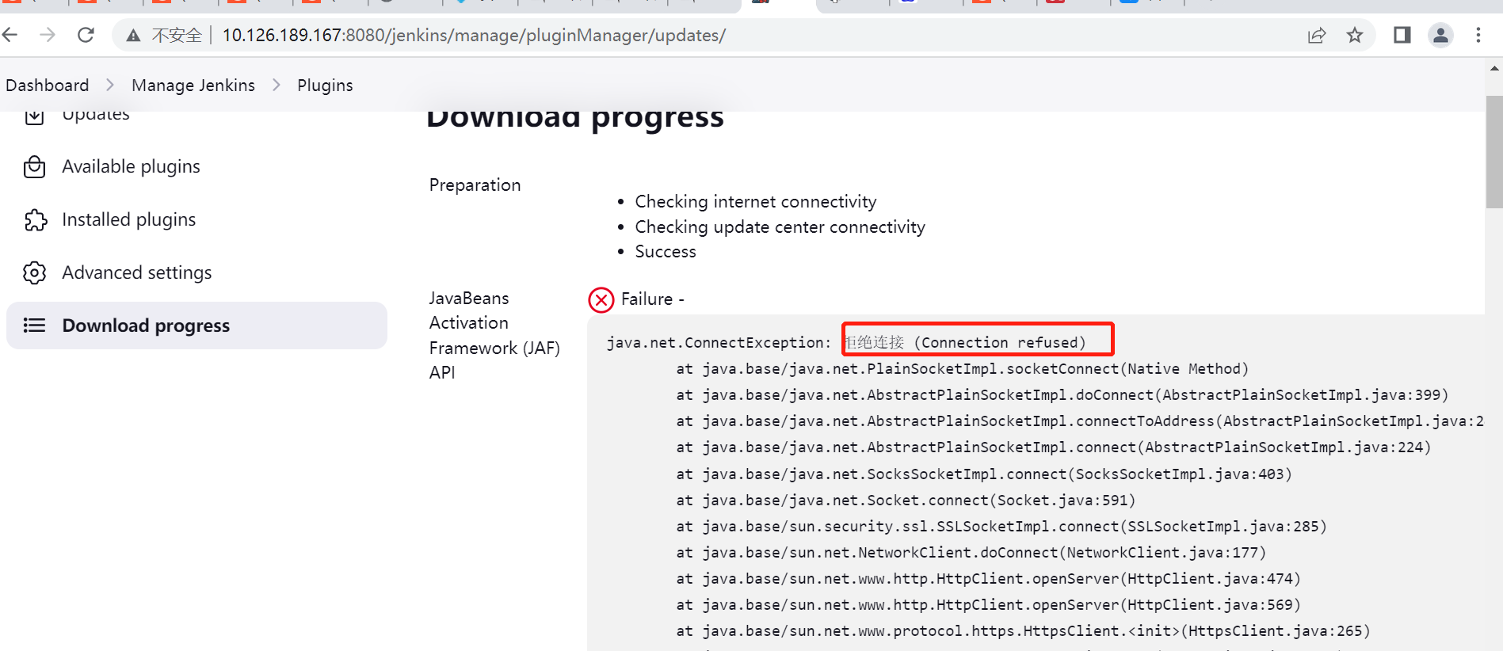
Task: Click 'Checking internet connectivity' text
Action: click(756, 202)
